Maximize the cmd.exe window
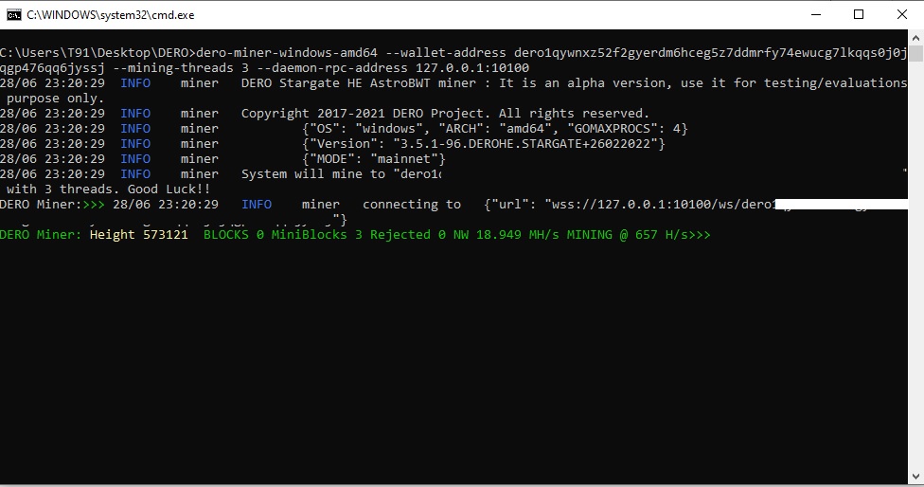The height and width of the screenshot is (487, 924). (x=859, y=15)
